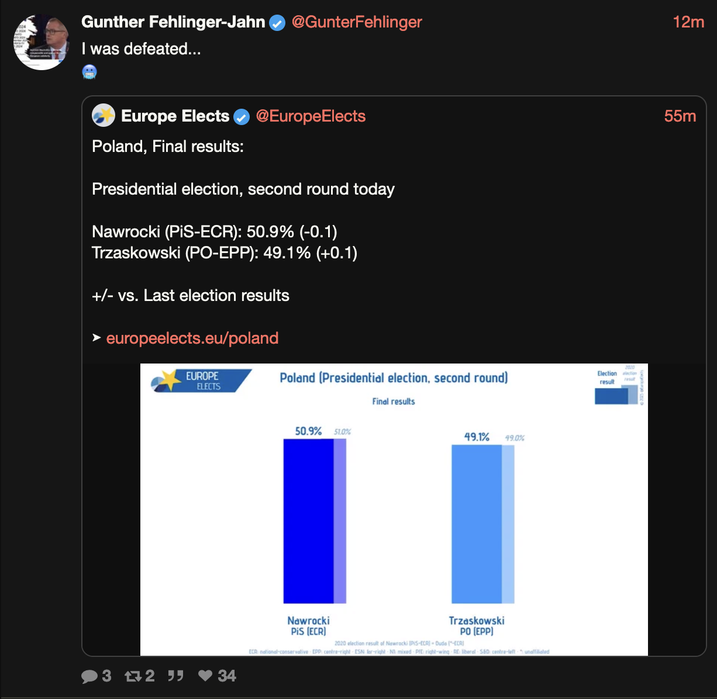Open the Poland election results chart image

tap(394, 510)
